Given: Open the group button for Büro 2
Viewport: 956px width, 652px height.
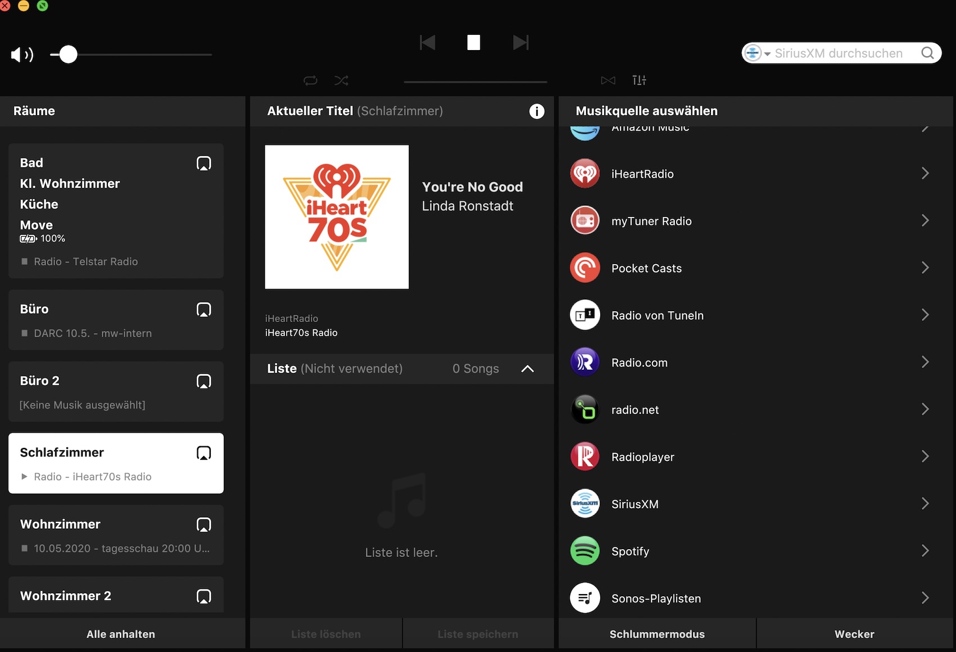Looking at the screenshot, I should (x=204, y=382).
